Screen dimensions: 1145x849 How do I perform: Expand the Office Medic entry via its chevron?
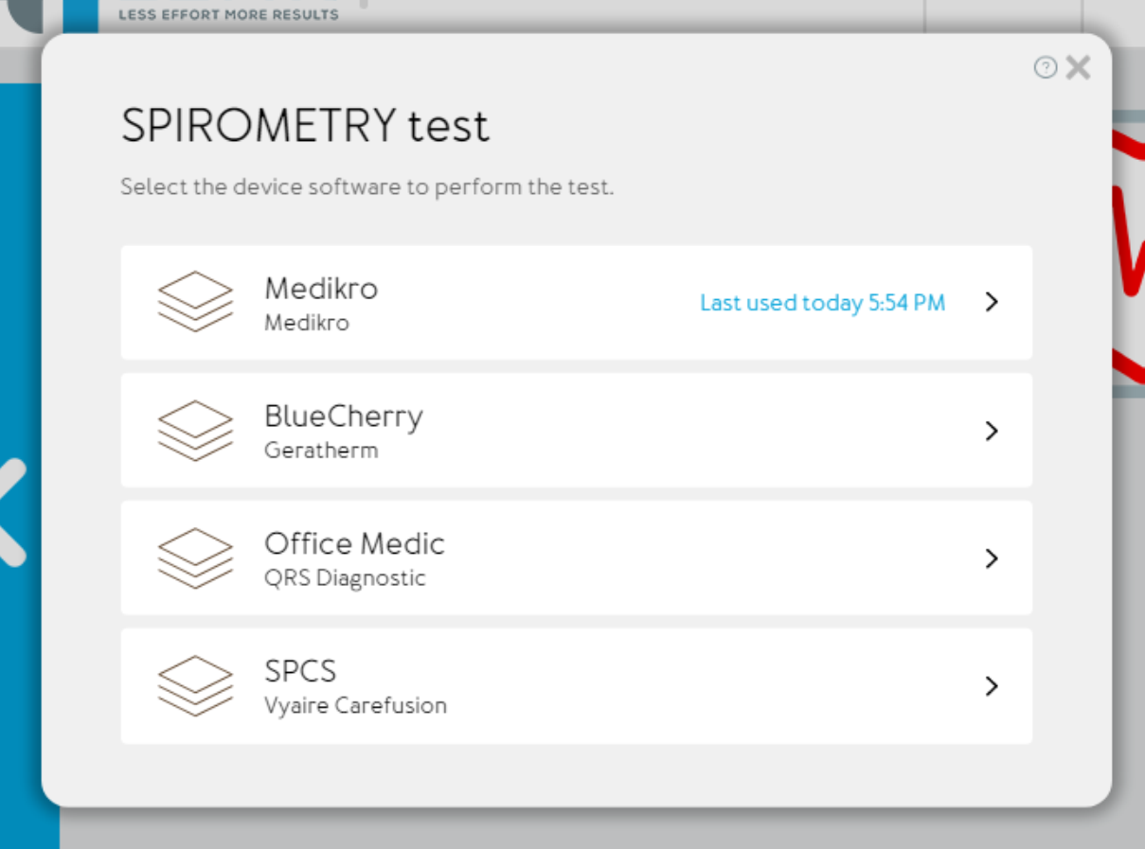(x=992, y=558)
